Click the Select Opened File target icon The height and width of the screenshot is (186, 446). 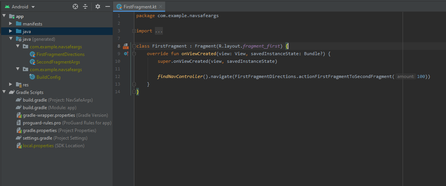pos(75,6)
